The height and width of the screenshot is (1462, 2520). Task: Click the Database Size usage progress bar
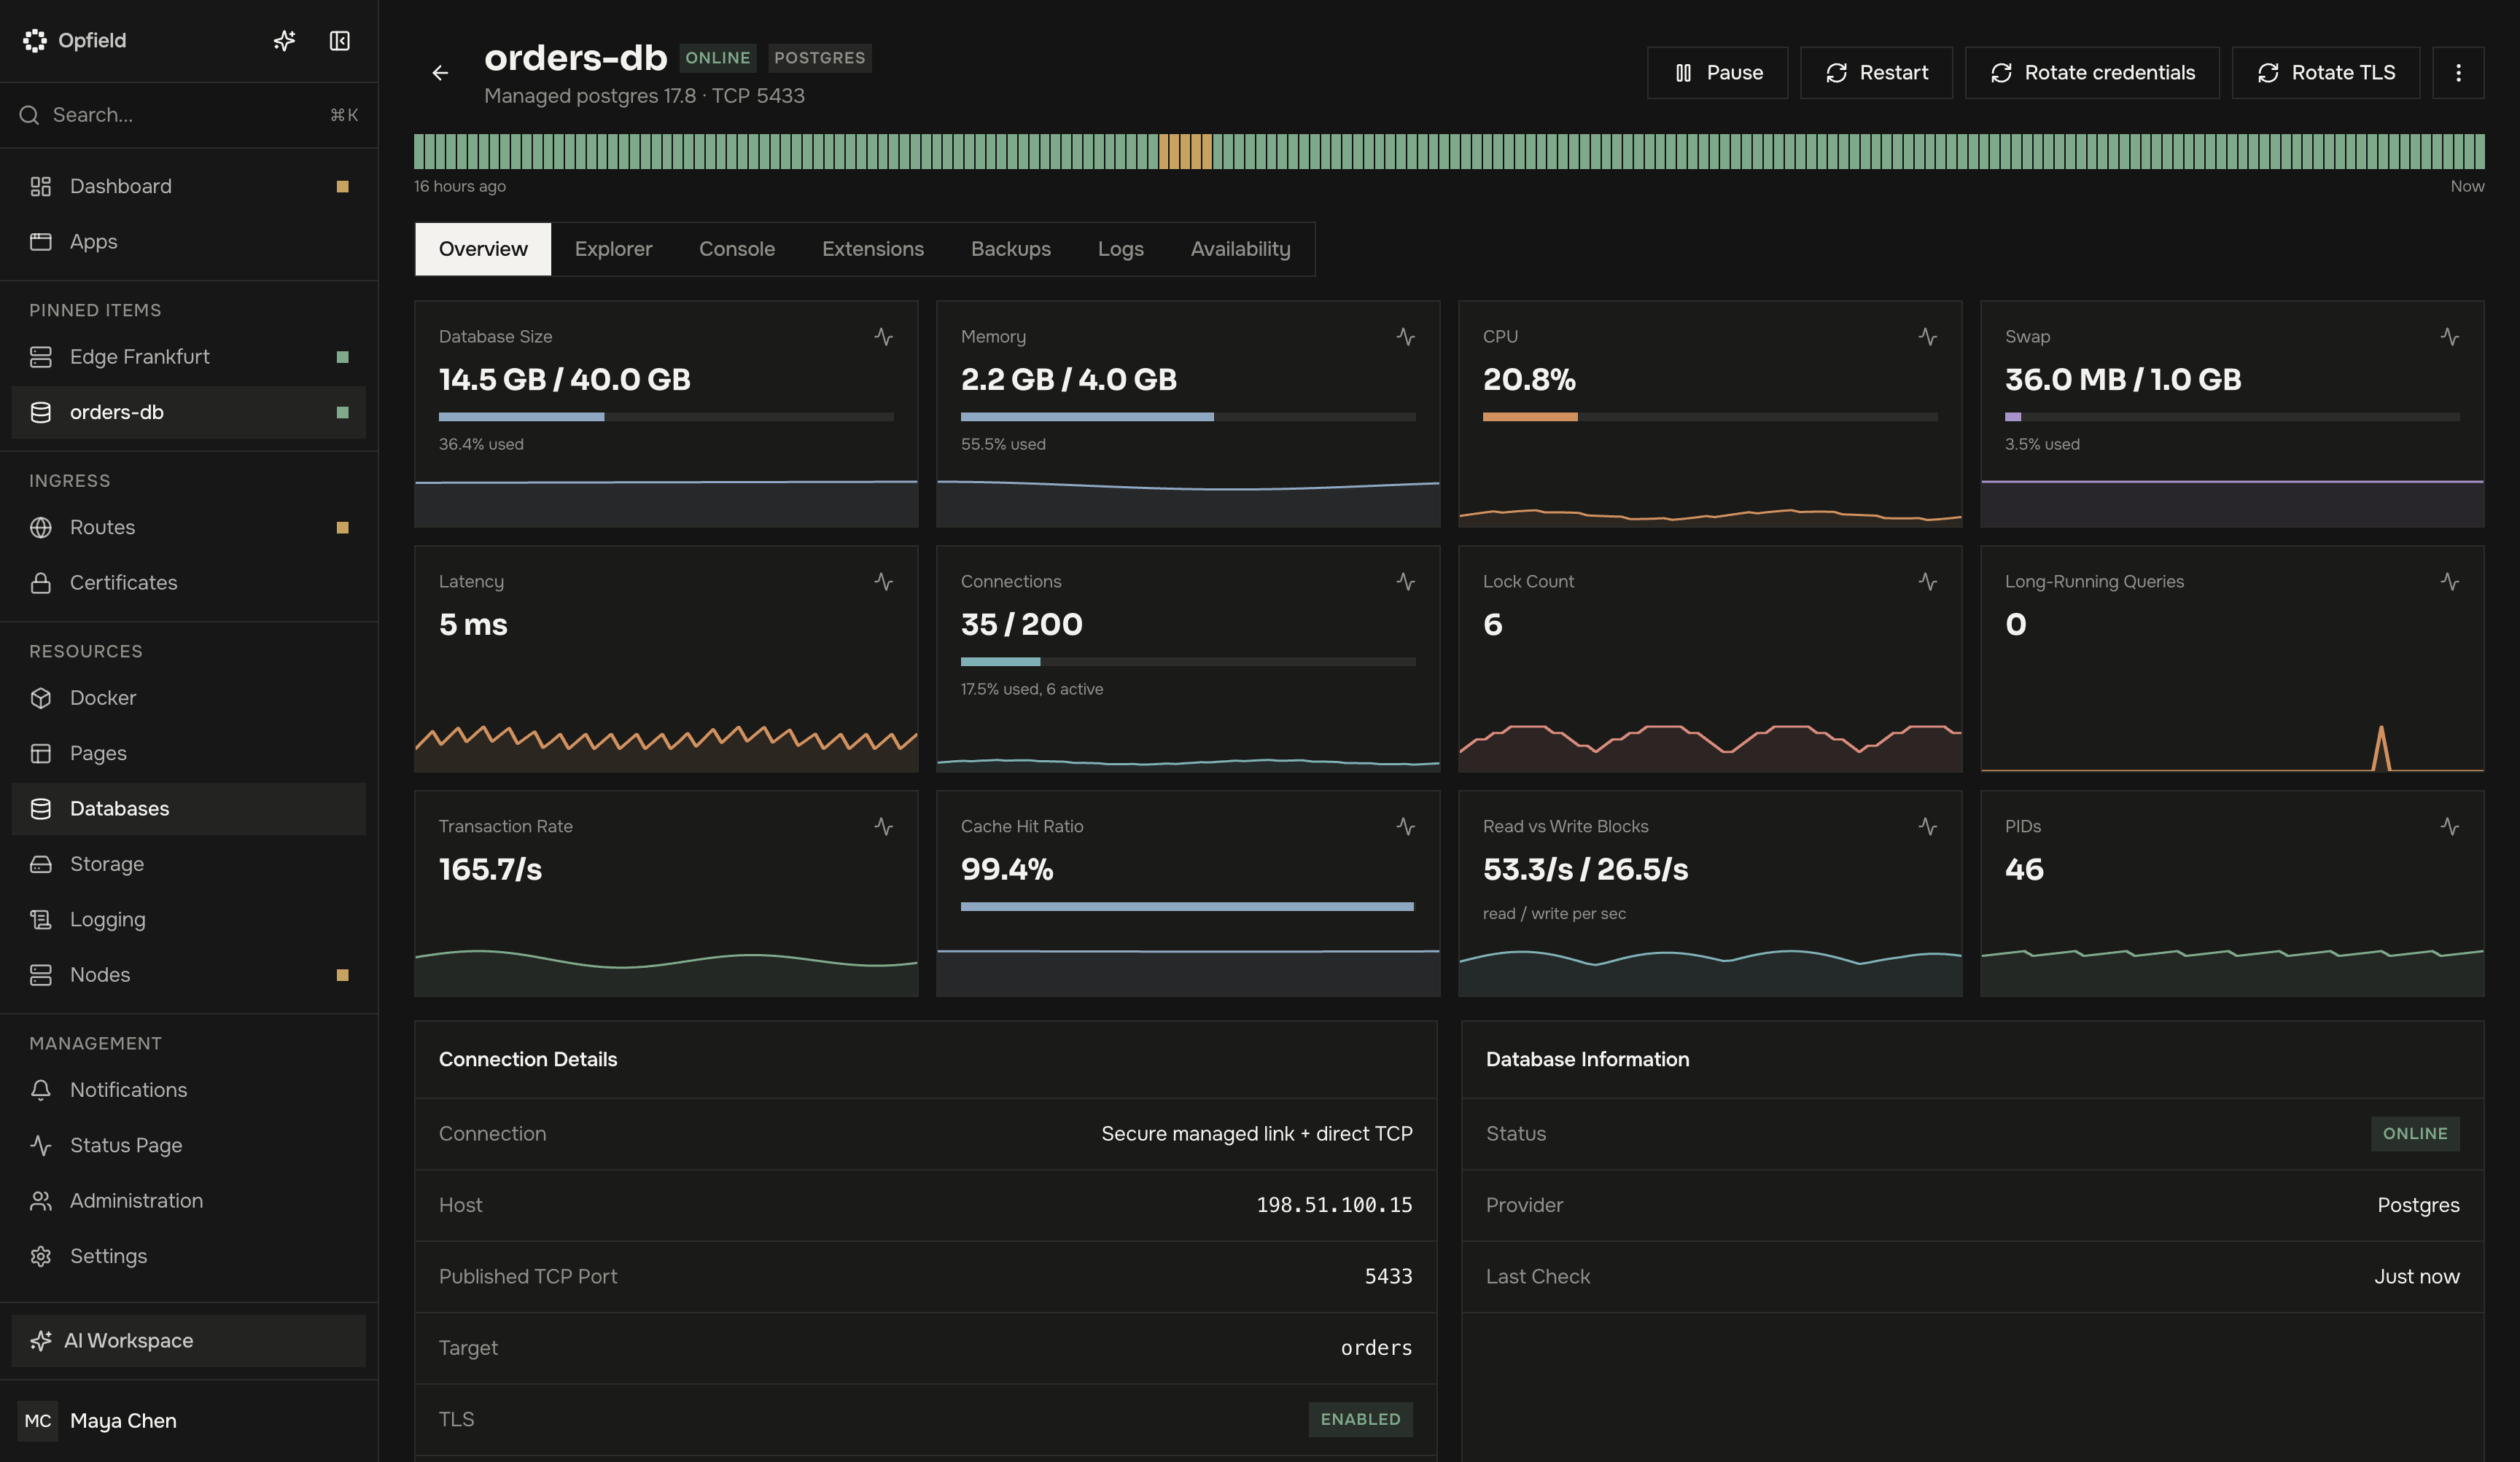click(x=666, y=417)
